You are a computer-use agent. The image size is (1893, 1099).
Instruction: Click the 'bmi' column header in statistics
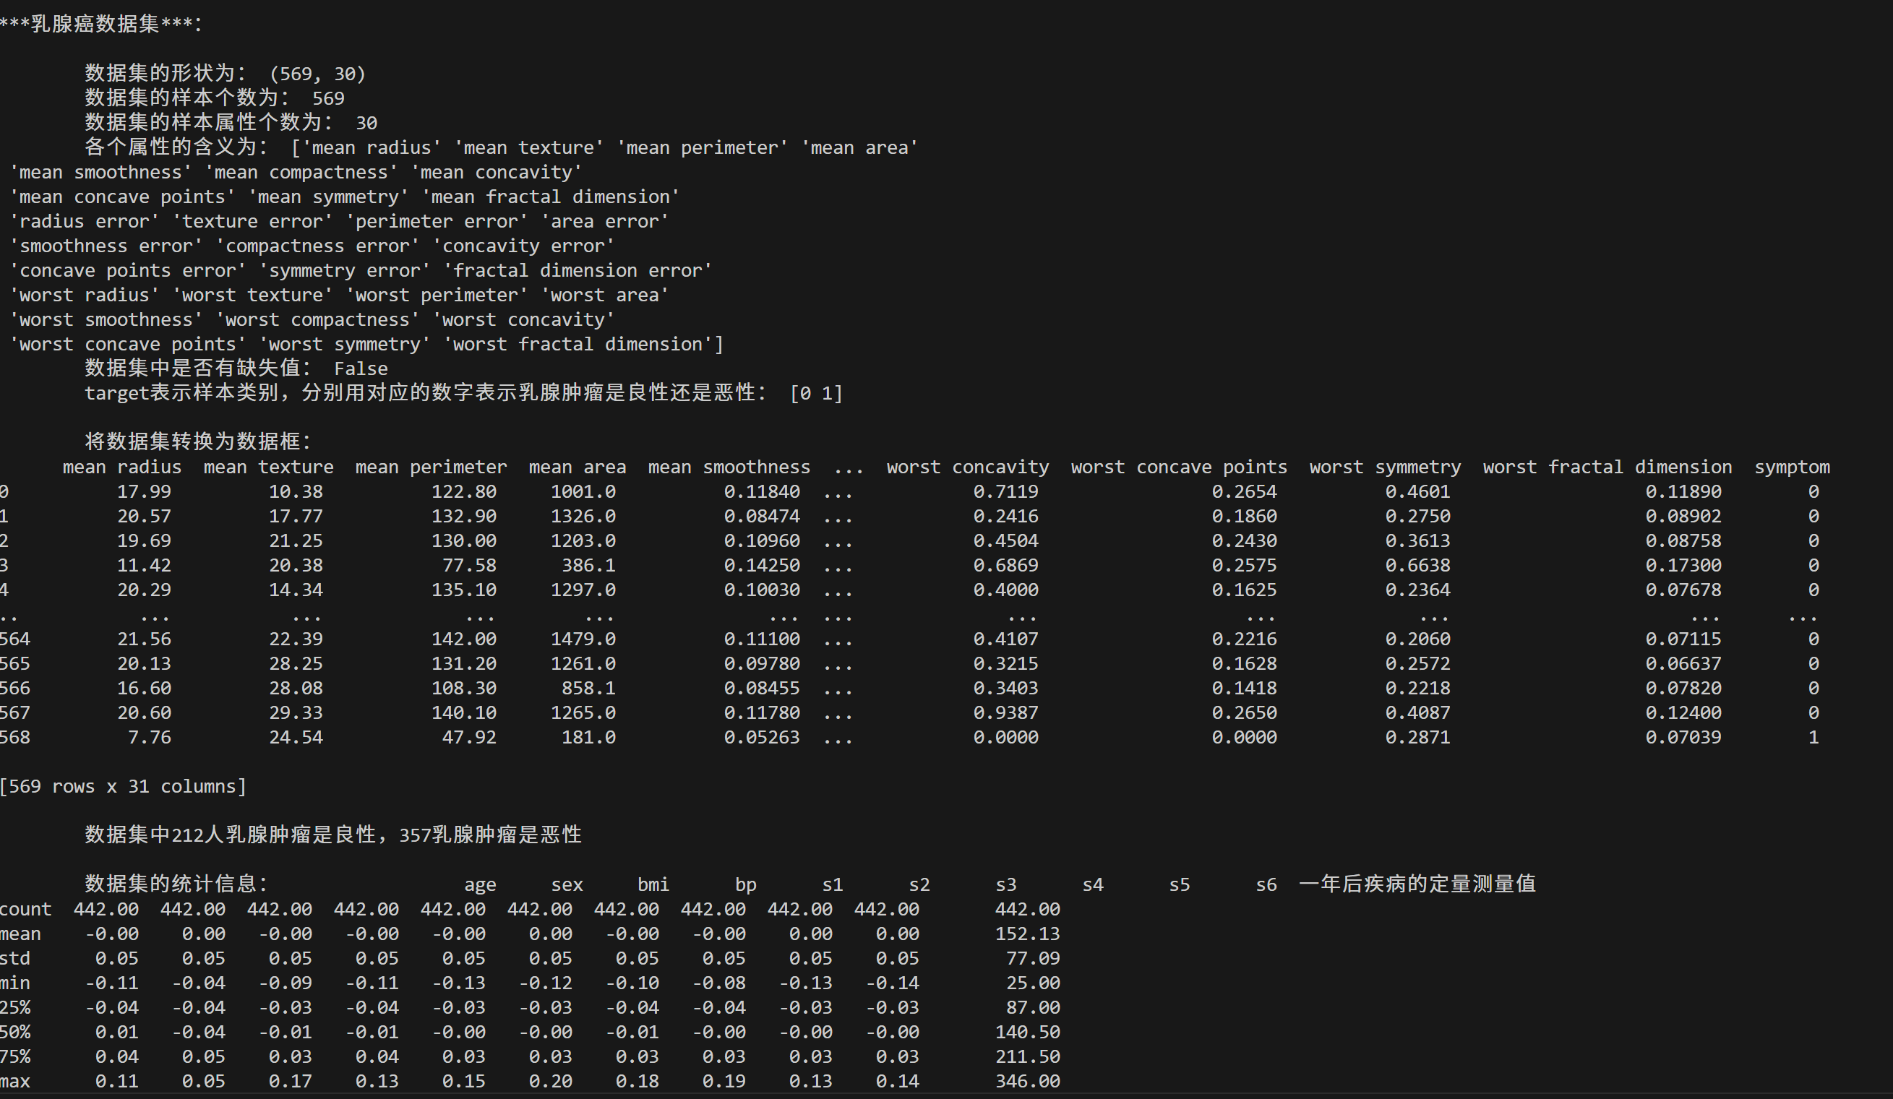(653, 884)
